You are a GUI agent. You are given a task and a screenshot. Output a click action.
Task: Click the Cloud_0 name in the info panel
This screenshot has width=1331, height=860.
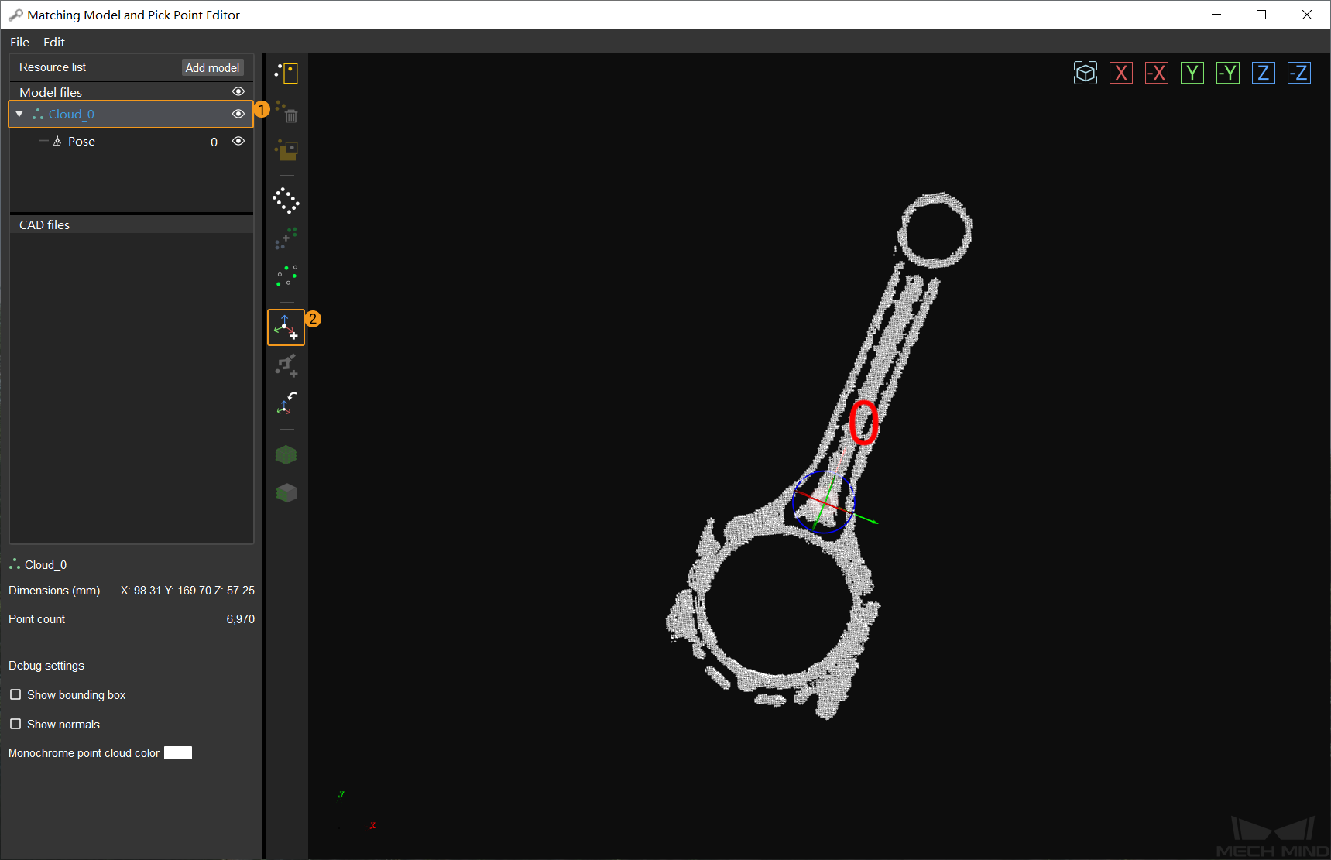coord(46,565)
